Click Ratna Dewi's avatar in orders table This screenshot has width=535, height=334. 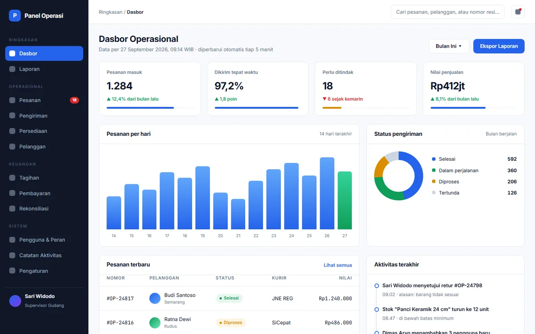click(x=155, y=322)
